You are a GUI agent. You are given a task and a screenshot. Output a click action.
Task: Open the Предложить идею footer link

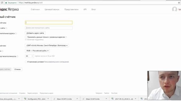(x=46, y=93)
